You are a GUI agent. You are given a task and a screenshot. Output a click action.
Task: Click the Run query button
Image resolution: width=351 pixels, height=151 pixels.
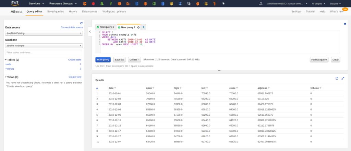coord(103,60)
